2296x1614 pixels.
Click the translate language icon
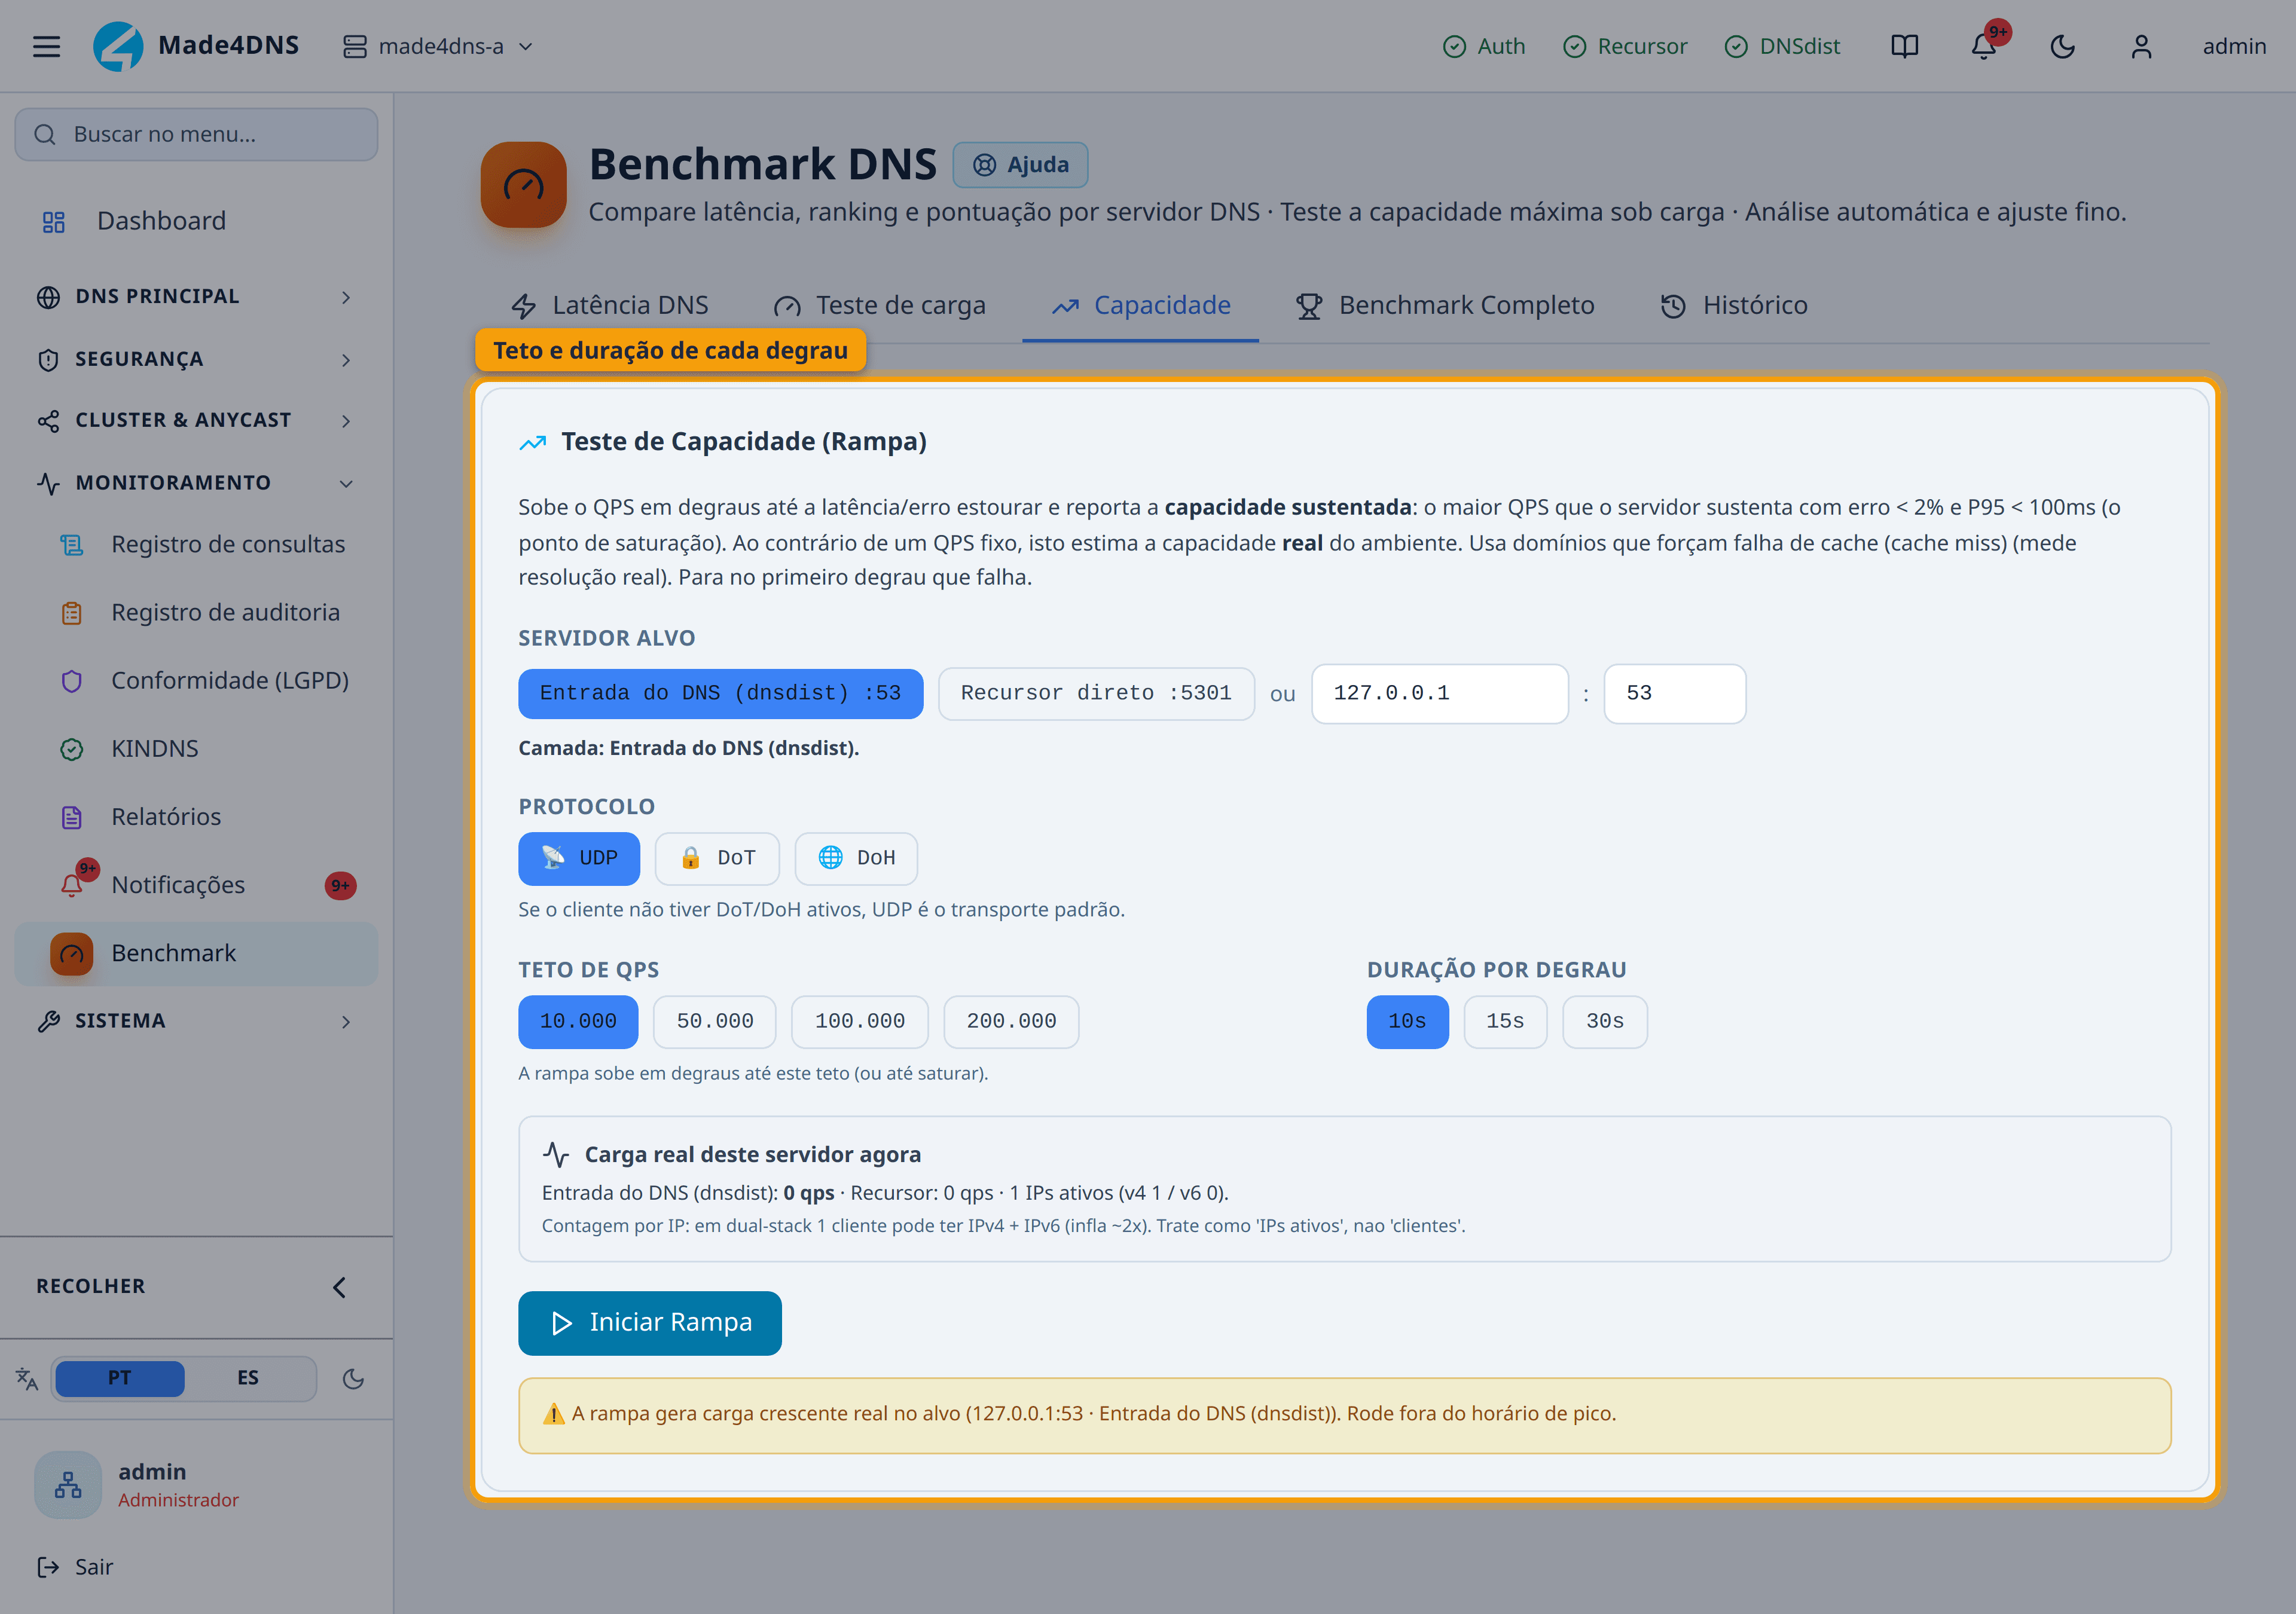pos(27,1379)
